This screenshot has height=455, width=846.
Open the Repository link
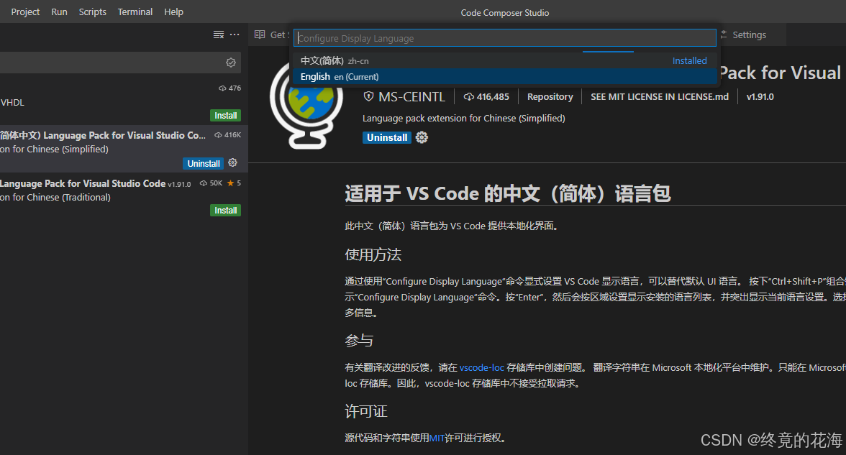[550, 96]
